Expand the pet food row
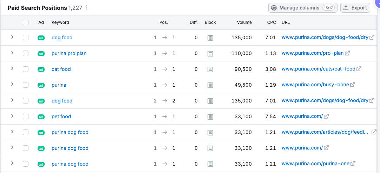The width and height of the screenshot is (380, 173). (12, 116)
